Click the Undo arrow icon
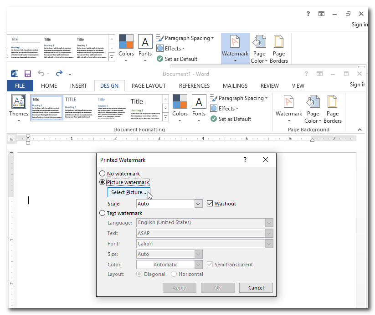 click(x=41, y=74)
